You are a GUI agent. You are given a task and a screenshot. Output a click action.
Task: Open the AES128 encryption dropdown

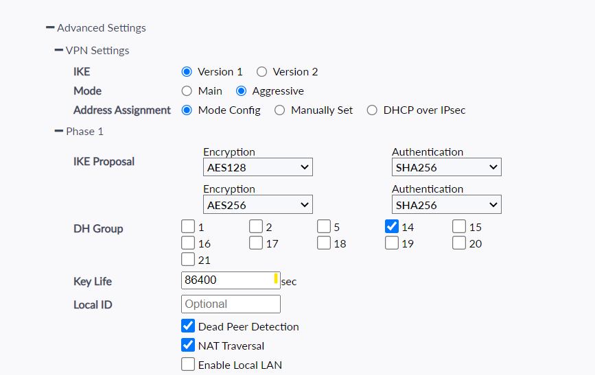[257, 167]
